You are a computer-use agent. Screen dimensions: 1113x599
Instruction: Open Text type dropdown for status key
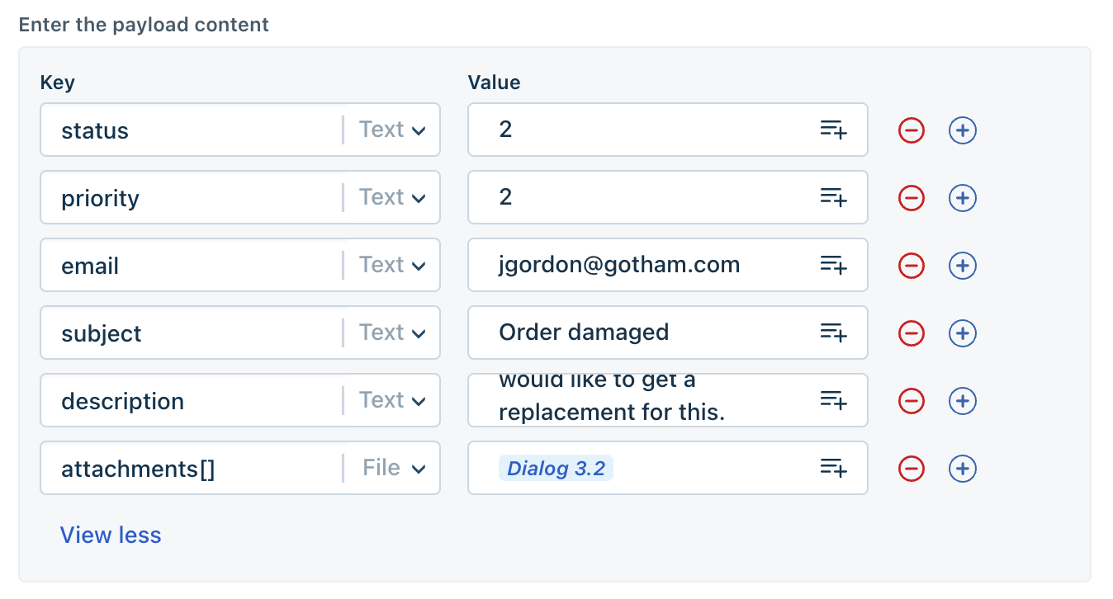pyautogui.click(x=392, y=130)
